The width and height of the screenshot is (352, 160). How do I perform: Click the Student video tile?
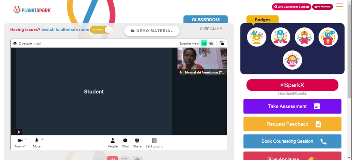tap(94, 91)
